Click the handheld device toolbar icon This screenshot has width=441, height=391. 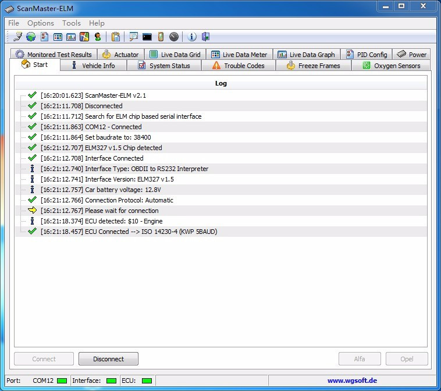tap(161, 37)
